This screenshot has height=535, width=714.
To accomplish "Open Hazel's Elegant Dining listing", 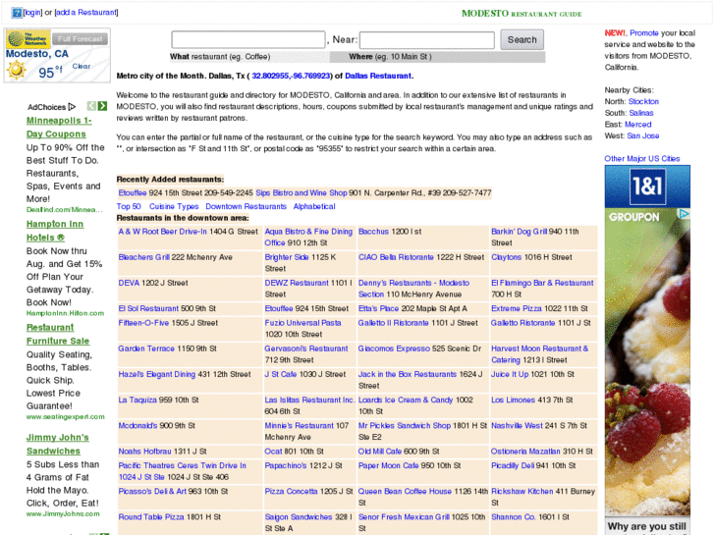I will (156, 374).
